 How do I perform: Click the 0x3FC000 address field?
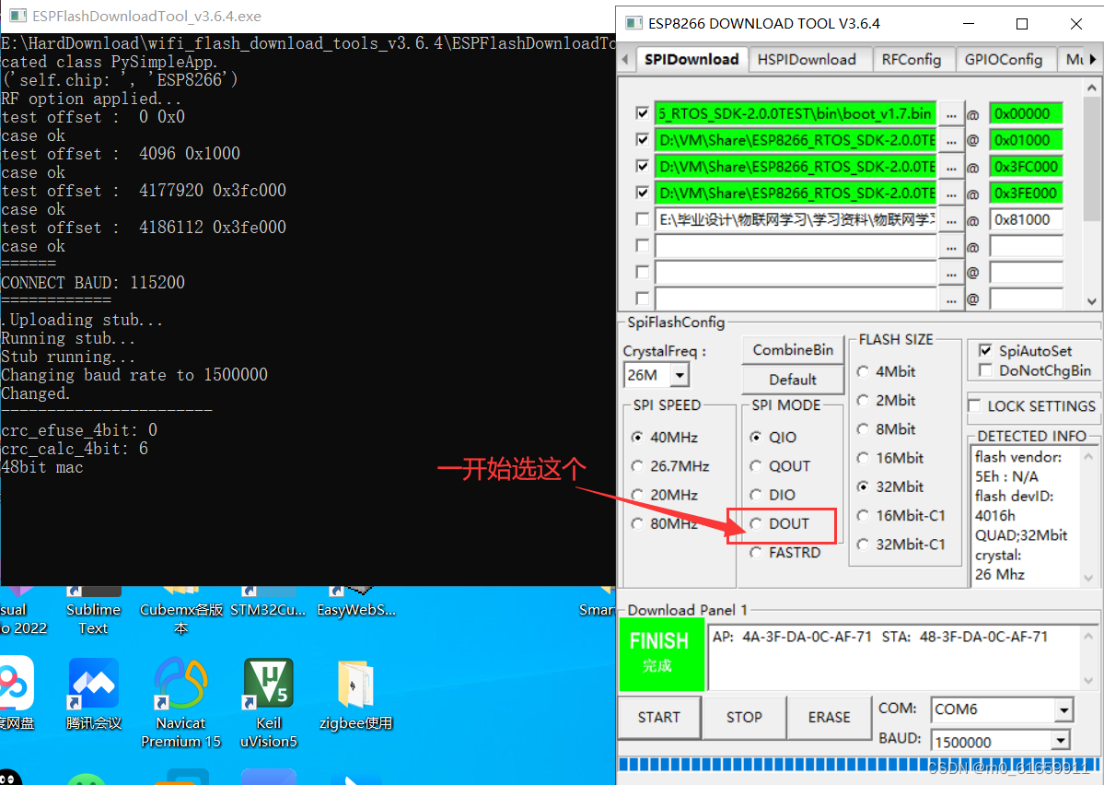click(1026, 167)
